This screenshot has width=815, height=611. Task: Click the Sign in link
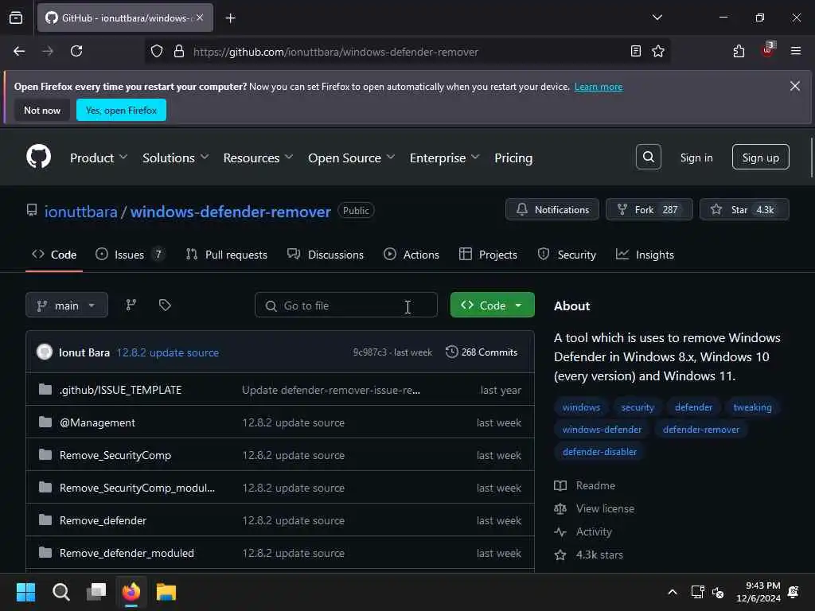[x=696, y=158]
